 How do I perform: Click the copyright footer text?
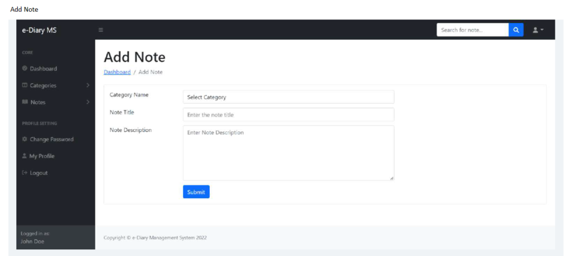tap(155, 238)
